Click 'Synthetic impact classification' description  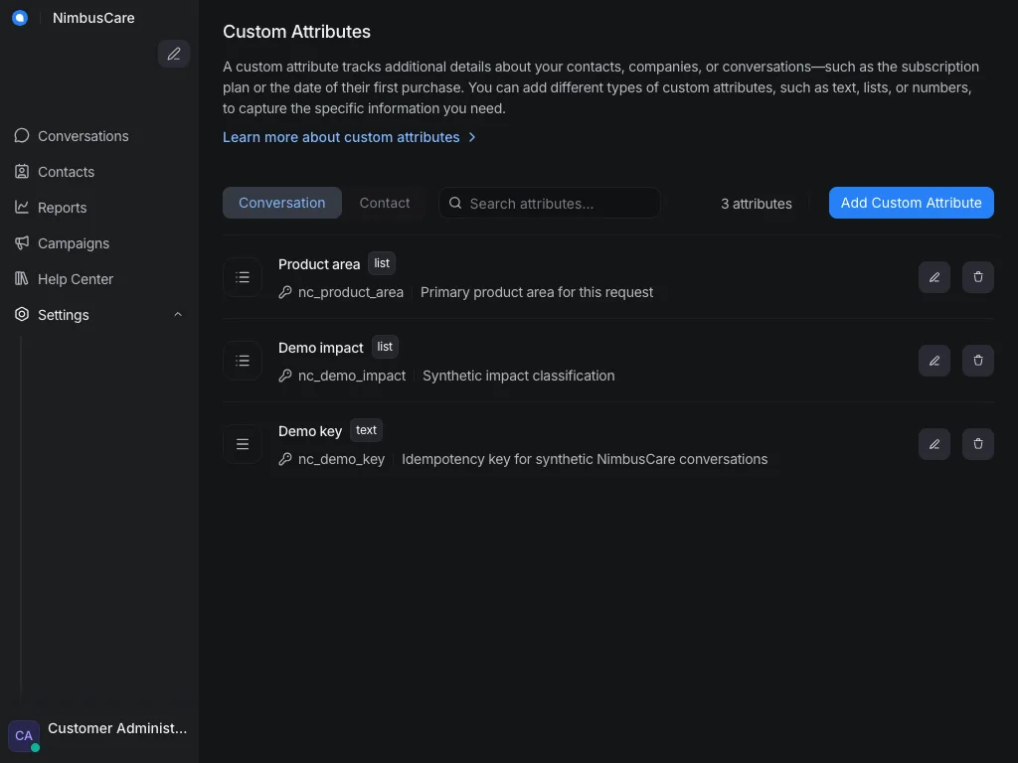pyautogui.click(x=519, y=377)
